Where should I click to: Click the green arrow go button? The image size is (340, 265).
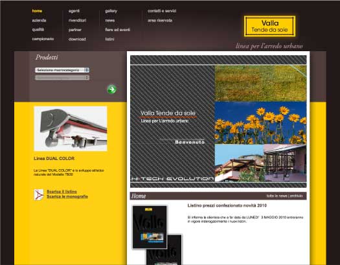[111, 89]
